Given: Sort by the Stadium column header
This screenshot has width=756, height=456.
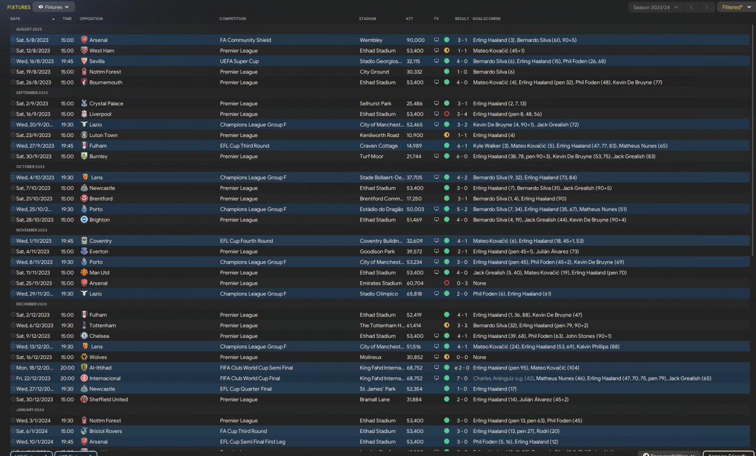Looking at the screenshot, I should [367, 19].
